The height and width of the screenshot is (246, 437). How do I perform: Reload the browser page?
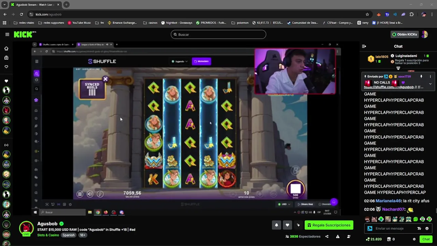point(21,14)
